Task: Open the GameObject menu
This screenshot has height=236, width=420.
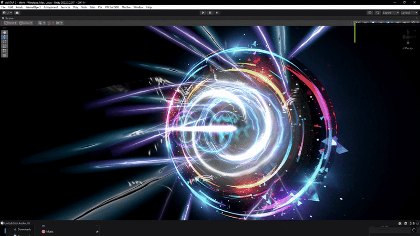Action: (34, 7)
